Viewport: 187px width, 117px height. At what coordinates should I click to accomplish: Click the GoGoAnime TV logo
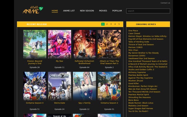(33, 10)
